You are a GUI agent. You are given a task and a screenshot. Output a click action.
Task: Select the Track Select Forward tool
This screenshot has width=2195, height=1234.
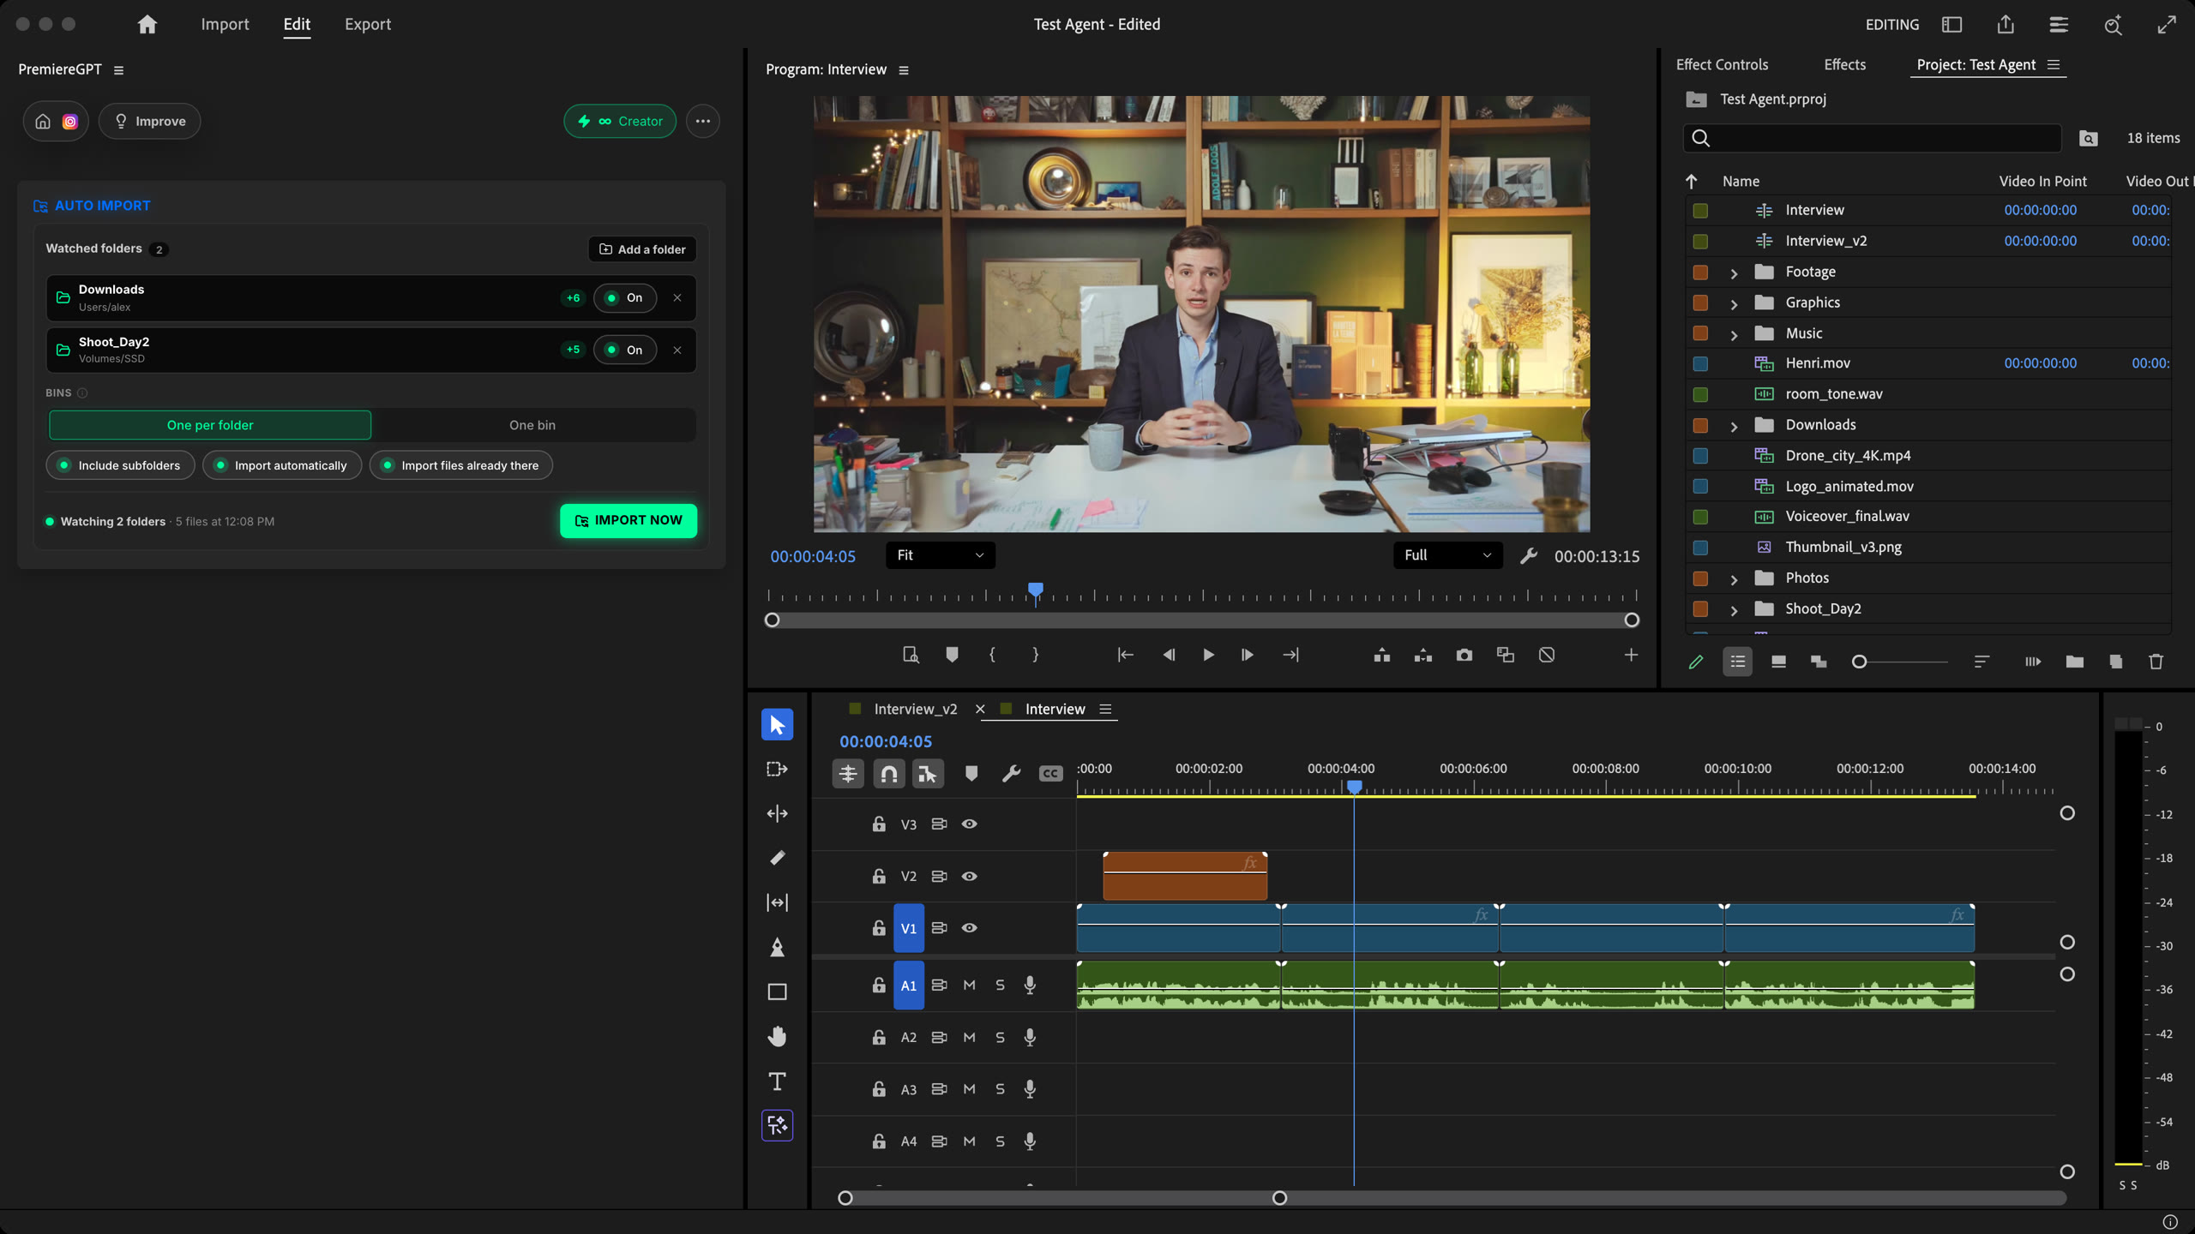pyautogui.click(x=777, y=769)
